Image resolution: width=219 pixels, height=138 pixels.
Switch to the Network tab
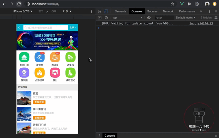168,11
